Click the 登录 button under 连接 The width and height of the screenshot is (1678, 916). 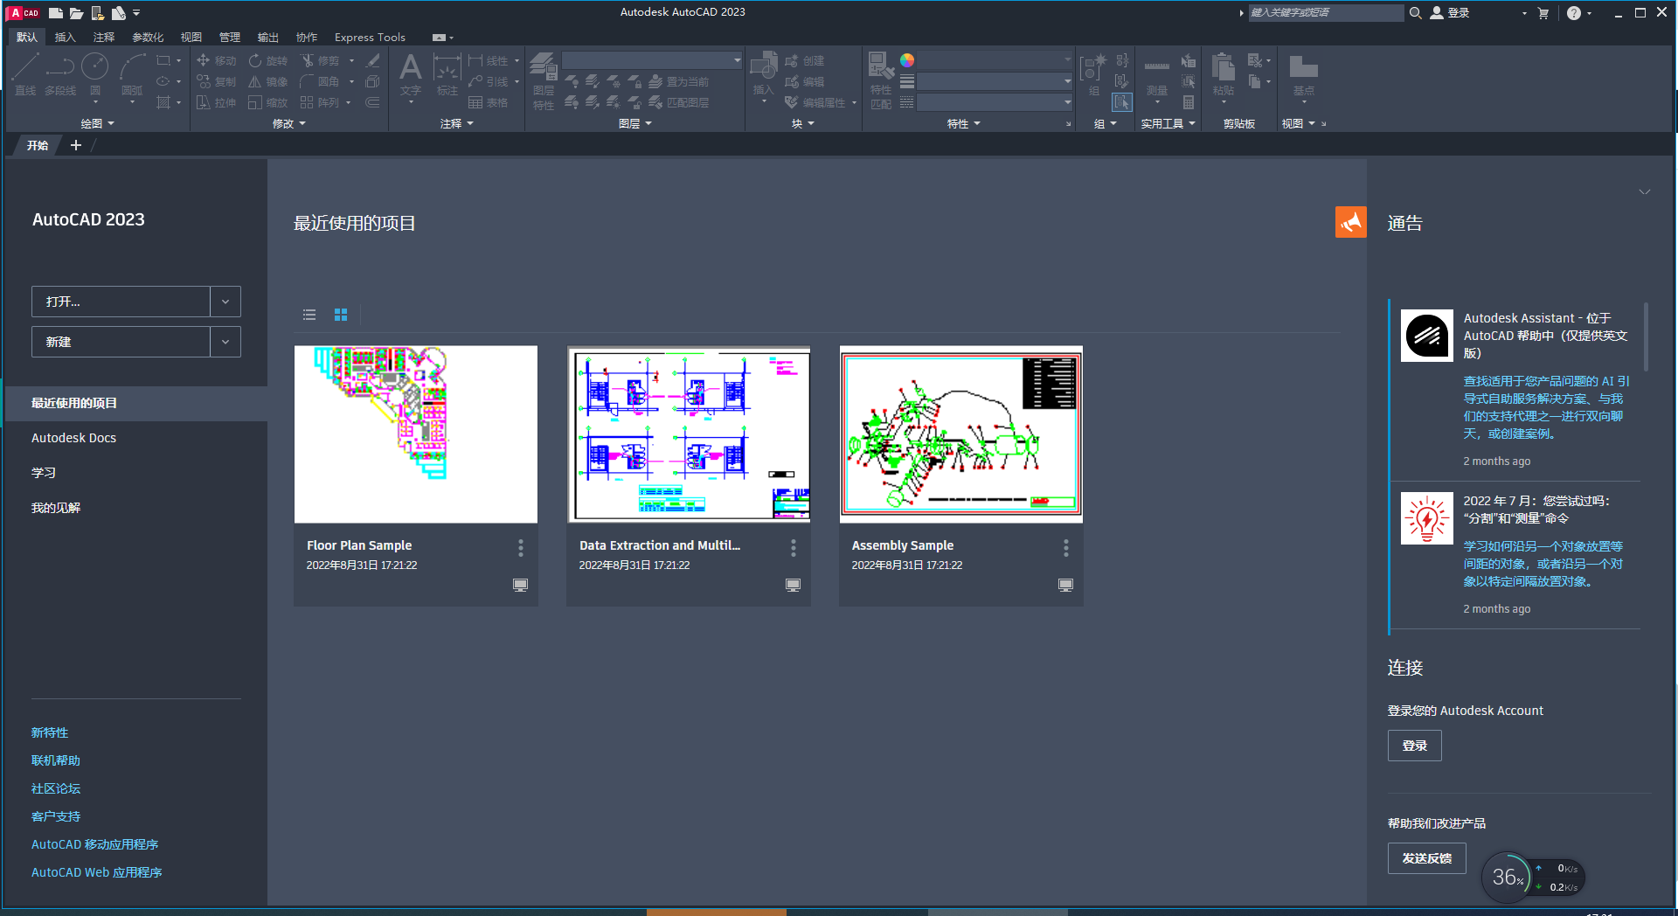pos(1414,746)
